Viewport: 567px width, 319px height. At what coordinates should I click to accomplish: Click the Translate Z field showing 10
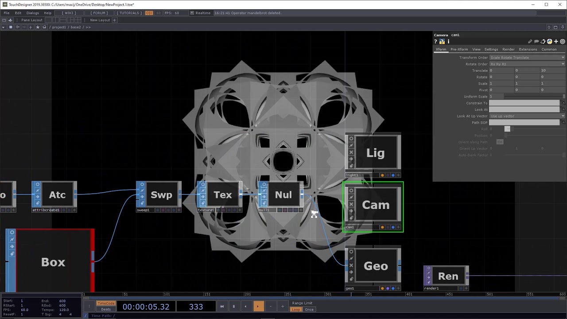click(x=552, y=70)
